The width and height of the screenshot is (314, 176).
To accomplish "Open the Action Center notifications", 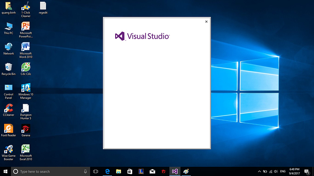I will [x=307, y=171].
